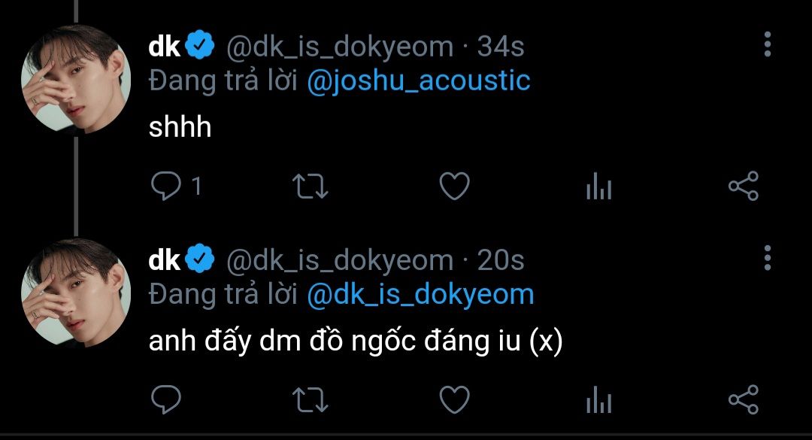The height and width of the screenshot is (440, 812).
Task: Reply to the "anh đấy dm" tweet
Action: click(165, 399)
